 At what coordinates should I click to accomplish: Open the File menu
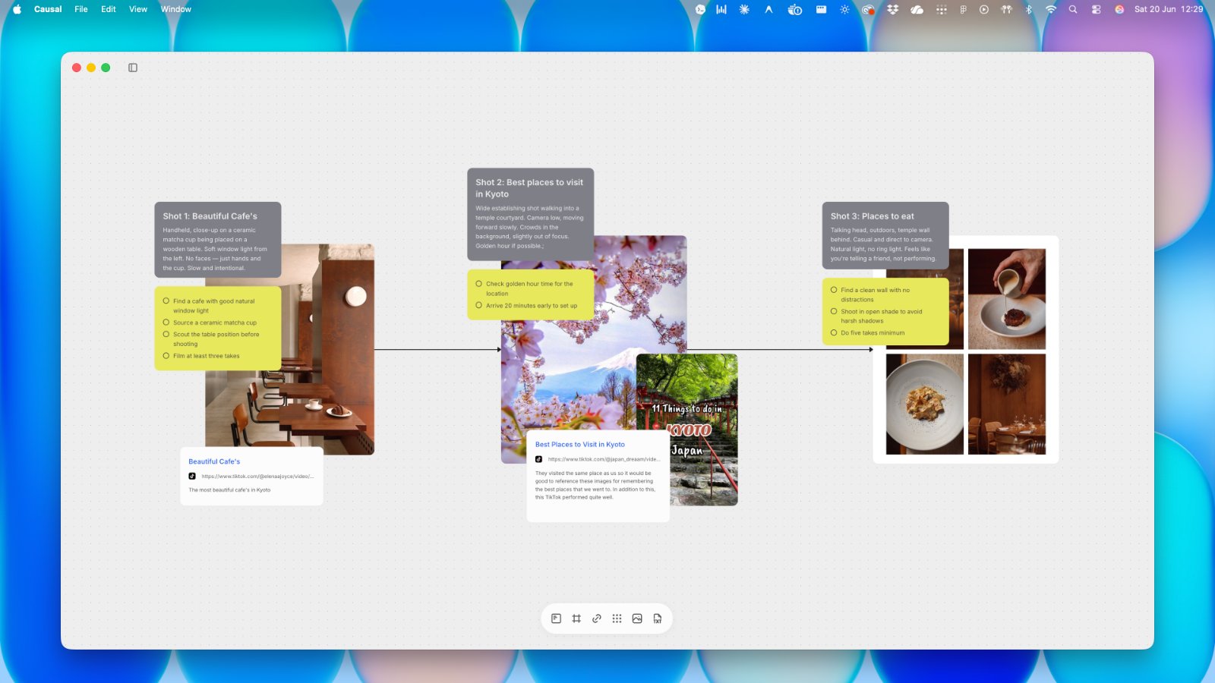tap(81, 9)
